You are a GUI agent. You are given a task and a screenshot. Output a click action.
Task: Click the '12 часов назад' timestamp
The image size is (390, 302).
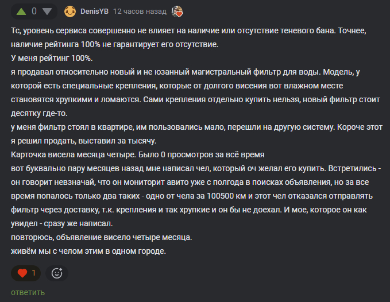pyautogui.click(x=140, y=11)
